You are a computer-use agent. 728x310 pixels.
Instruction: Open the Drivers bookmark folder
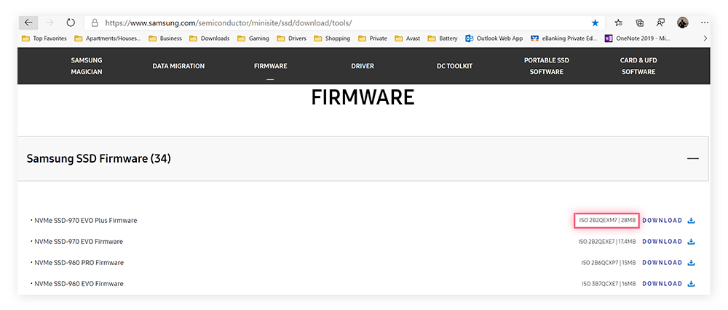(291, 38)
